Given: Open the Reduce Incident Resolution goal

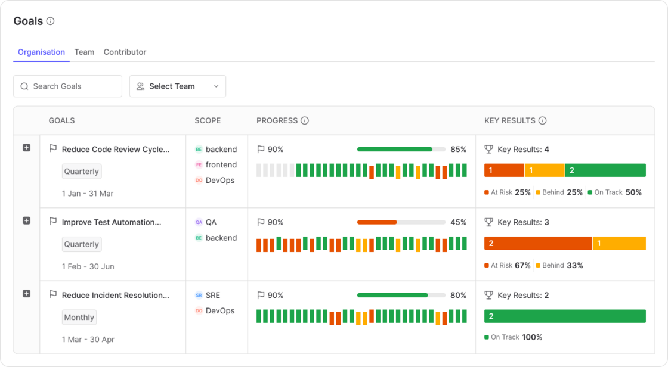Looking at the screenshot, I should coord(116,295).
